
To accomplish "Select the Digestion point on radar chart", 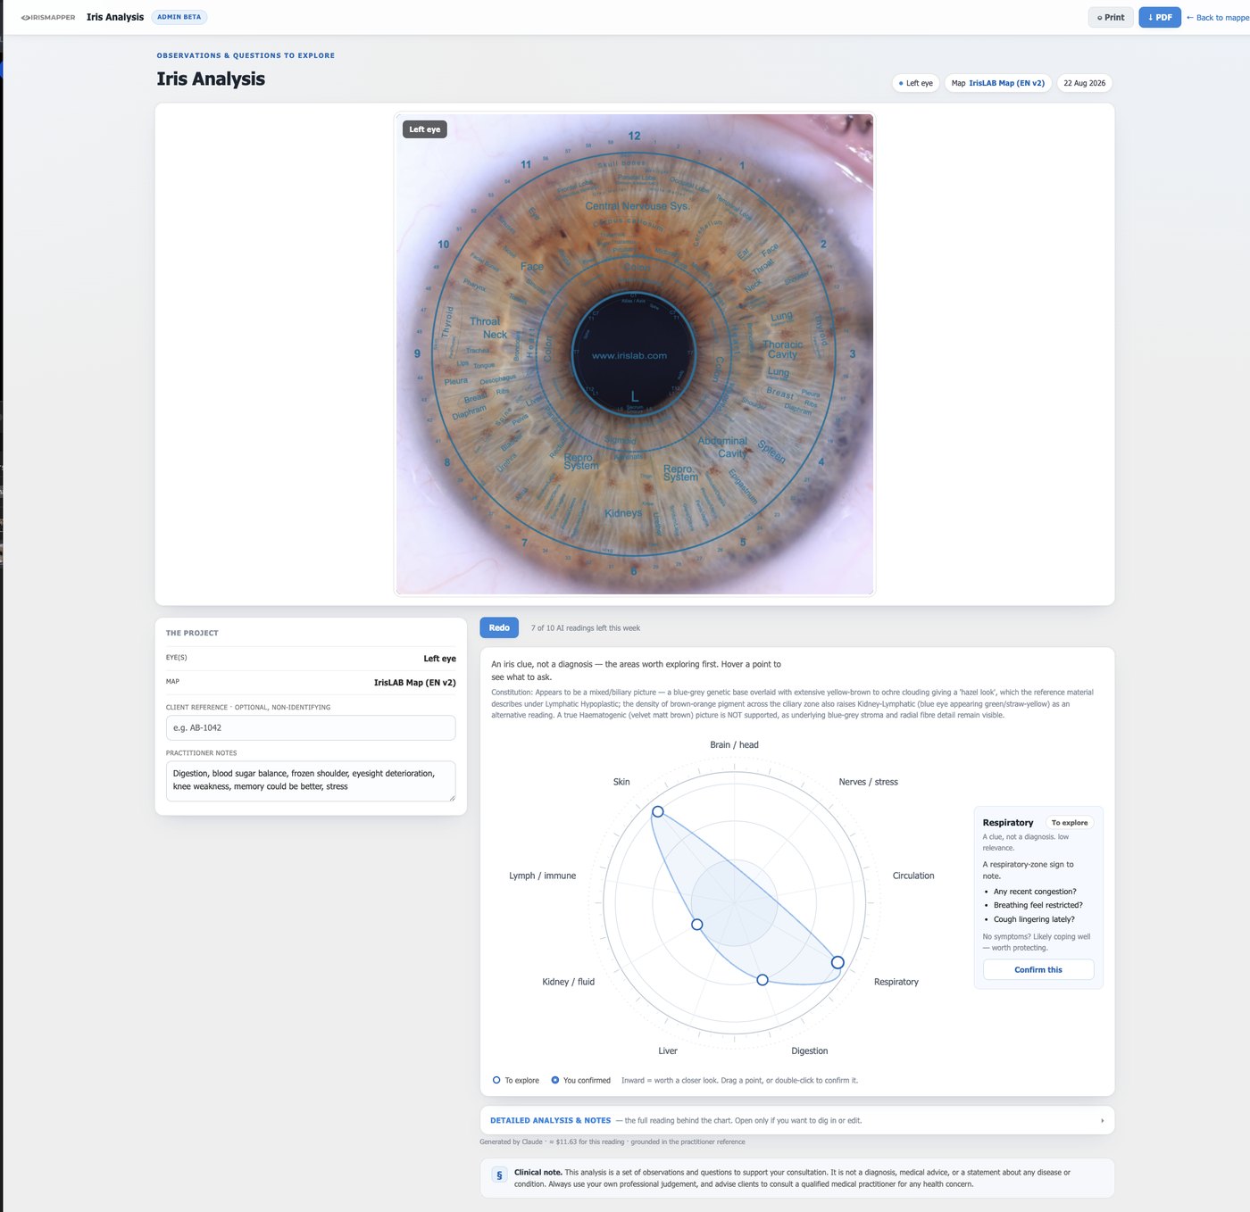I will click(762, 980).
